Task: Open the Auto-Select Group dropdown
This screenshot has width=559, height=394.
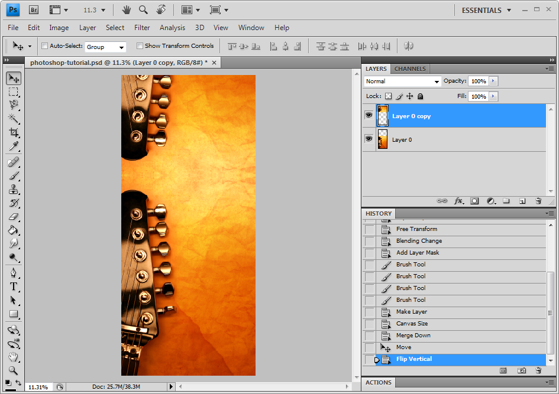Action: pos(105,47)
